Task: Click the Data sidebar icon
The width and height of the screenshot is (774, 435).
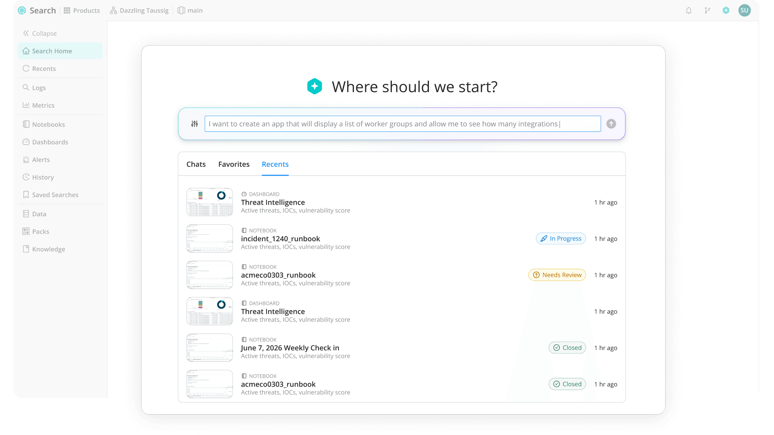Action: (x=26, y=214)
